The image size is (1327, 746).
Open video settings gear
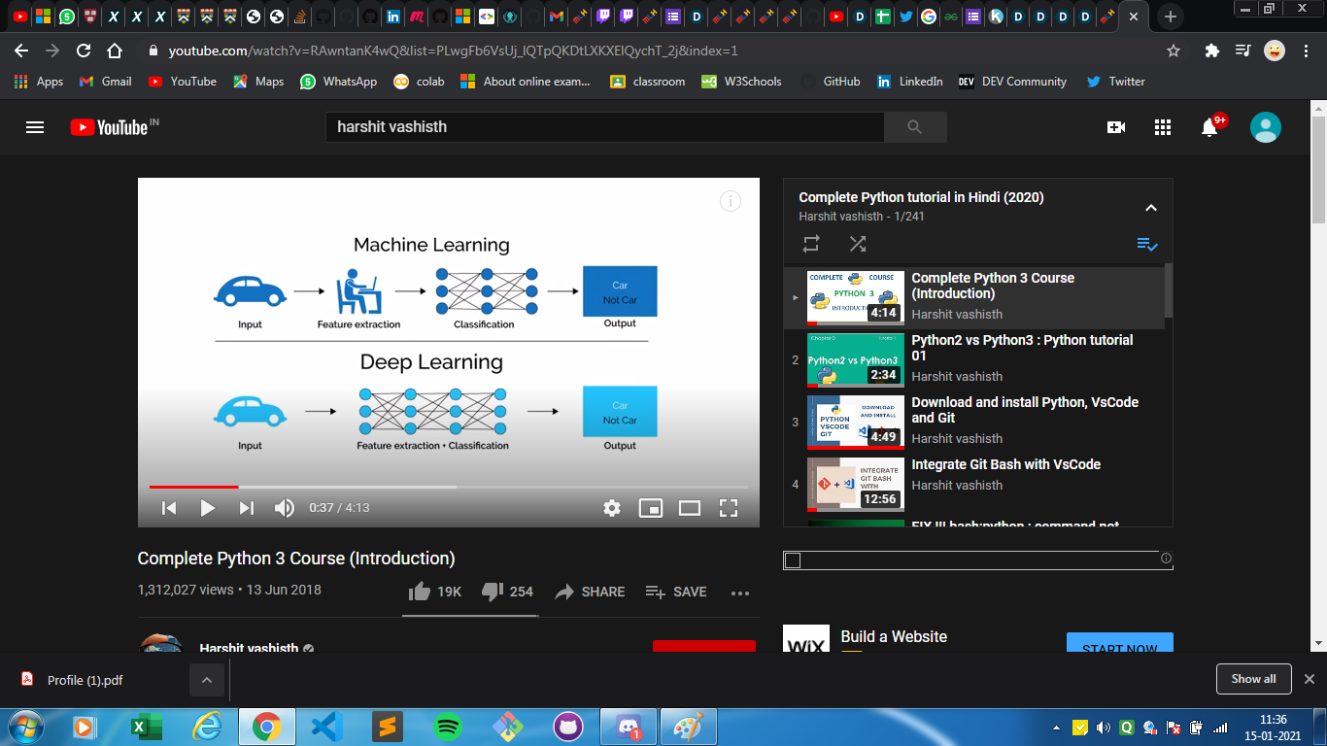point(612,507)
